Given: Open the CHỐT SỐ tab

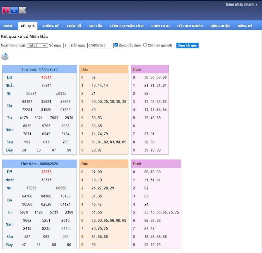Looking at the screenshot, I should click(x=74, y=26).
